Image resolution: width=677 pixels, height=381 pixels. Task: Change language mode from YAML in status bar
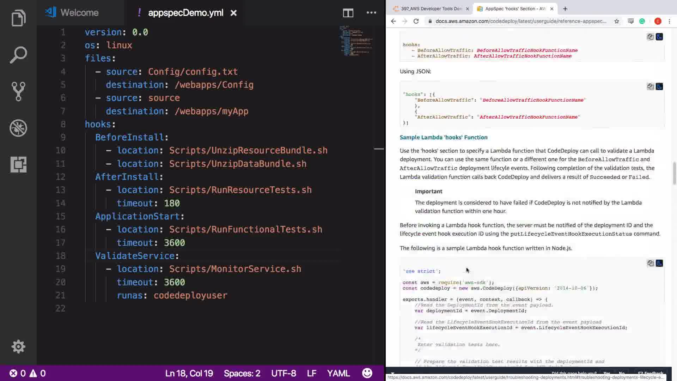(x=338, y=373)
